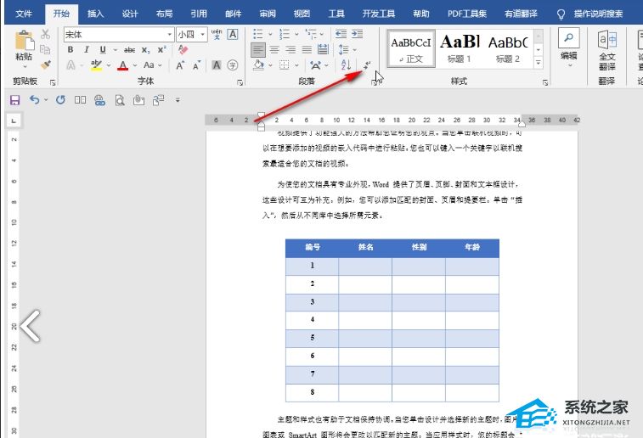Click the Undo arrow icon

pos(35,99)
